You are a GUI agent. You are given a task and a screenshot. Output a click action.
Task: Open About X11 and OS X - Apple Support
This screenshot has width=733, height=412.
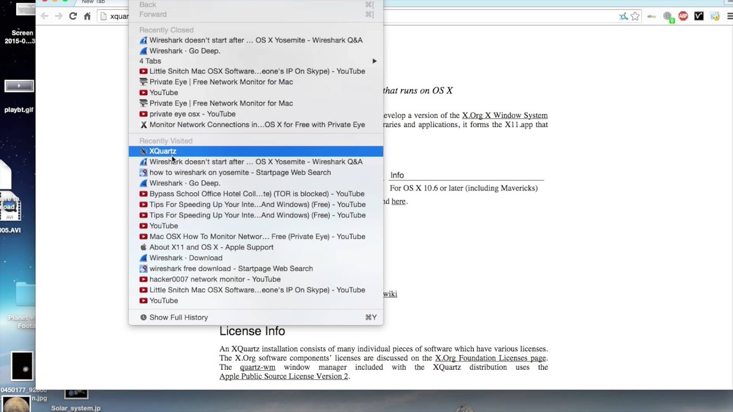tap(256, 247)
